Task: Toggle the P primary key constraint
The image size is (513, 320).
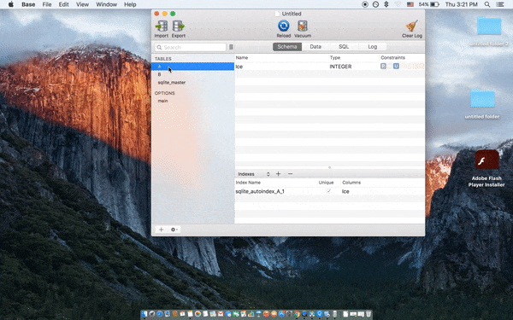Action: coord(383,67)
